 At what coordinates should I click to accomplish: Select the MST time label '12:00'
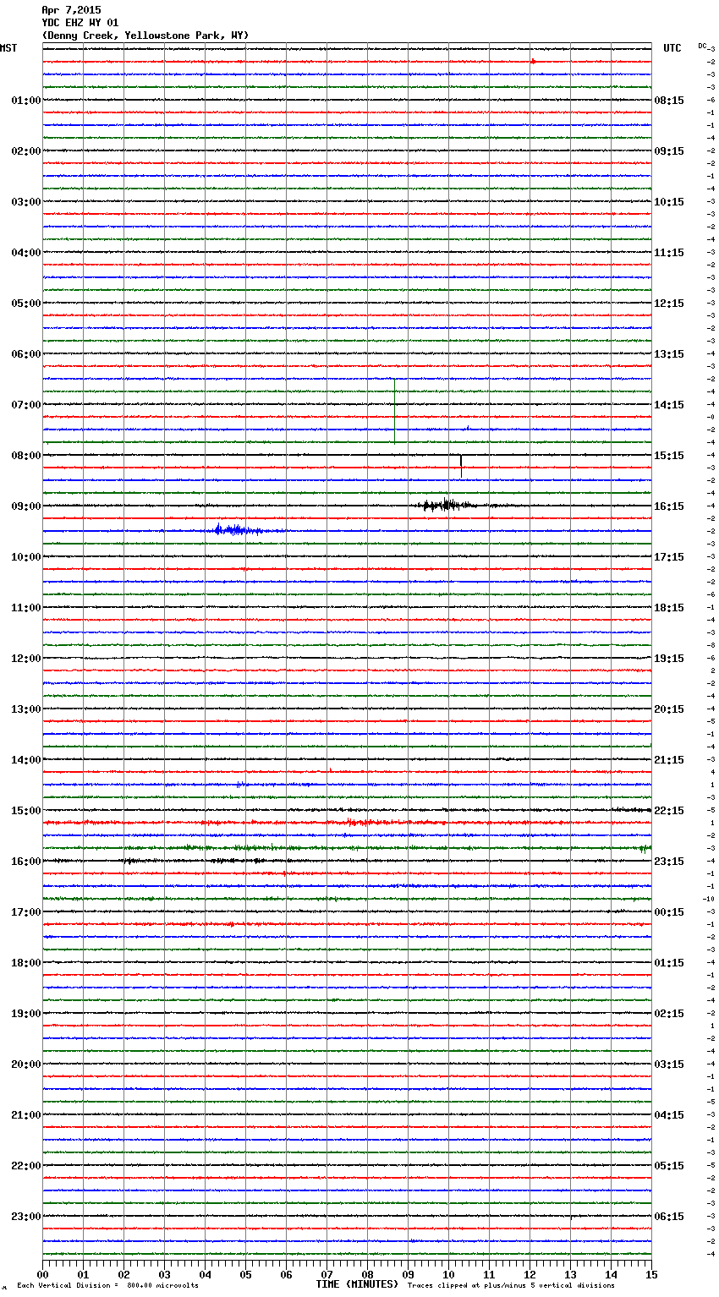click(x=26, y=659)
